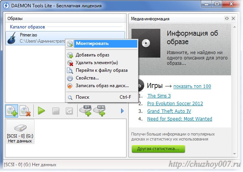Click the Образы panel header
The width and height of the screenshot is (243, 172).
tap(65, 18)
